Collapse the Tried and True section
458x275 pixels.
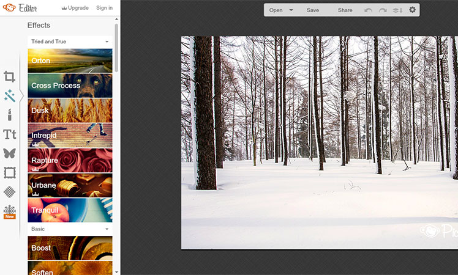point(107,42)
